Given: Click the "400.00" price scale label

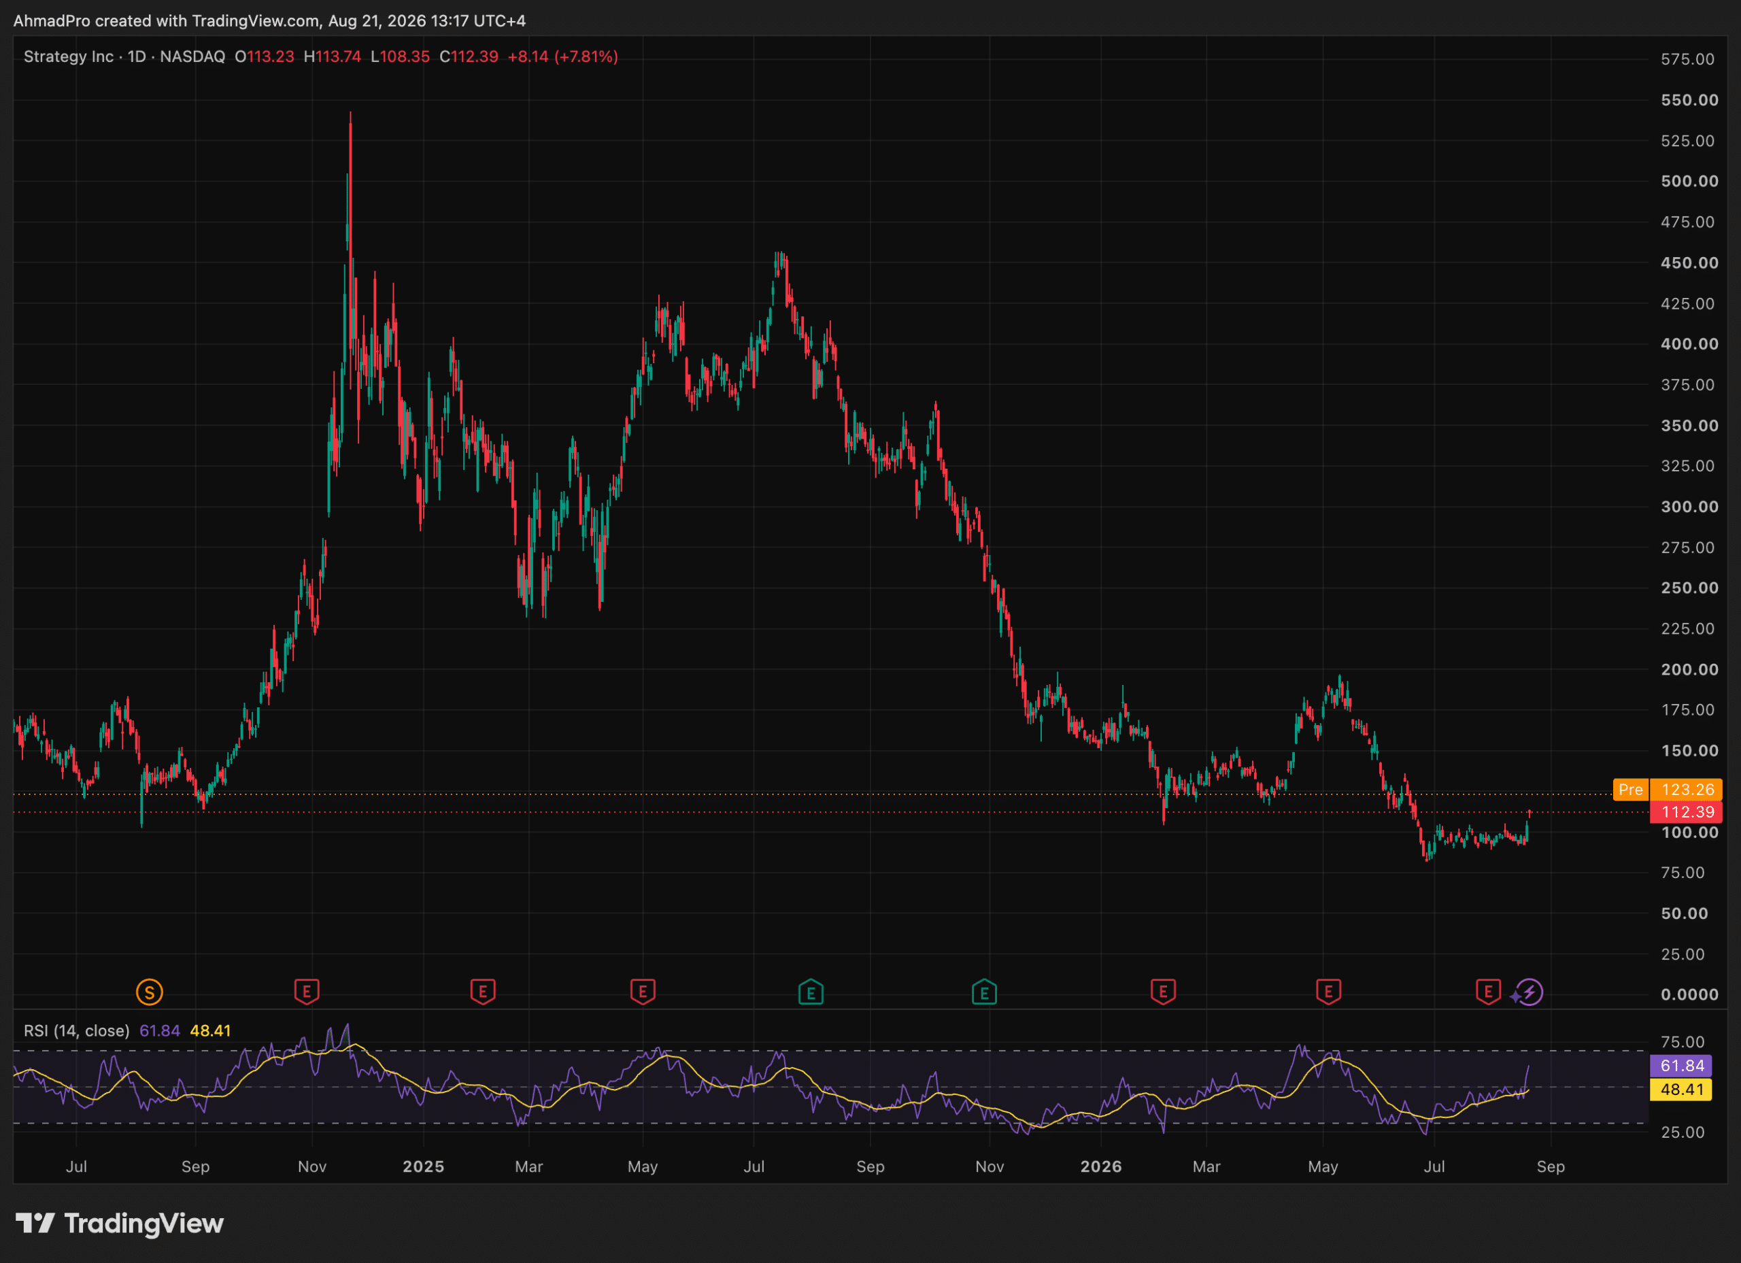Looking at the screenshot, I should click(1689, 344).
